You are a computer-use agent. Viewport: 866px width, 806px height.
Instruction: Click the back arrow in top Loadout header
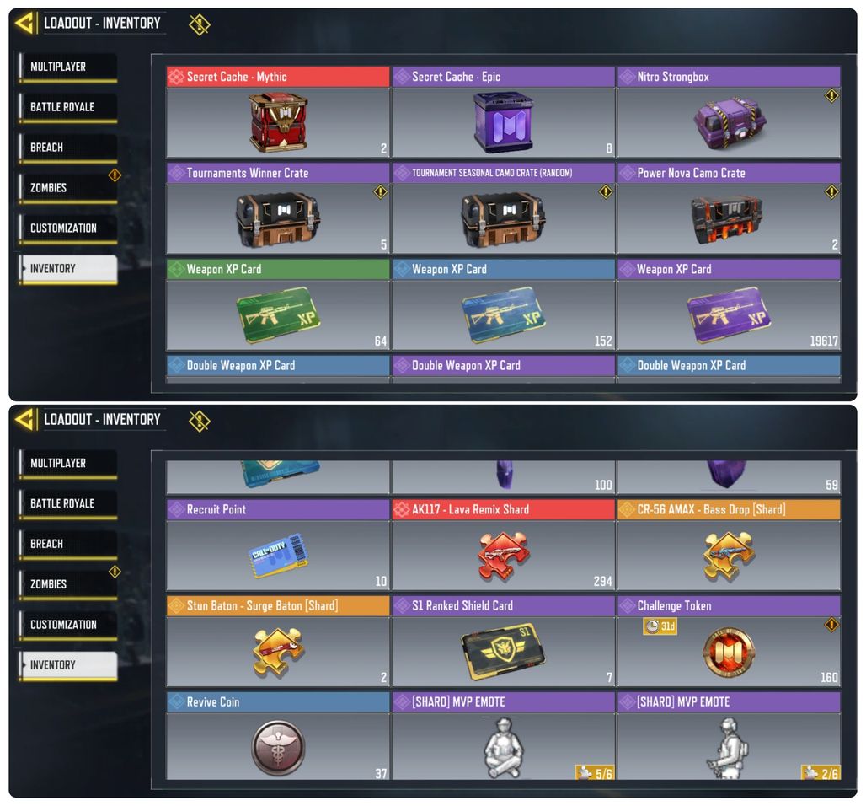(x=25, y=23)
